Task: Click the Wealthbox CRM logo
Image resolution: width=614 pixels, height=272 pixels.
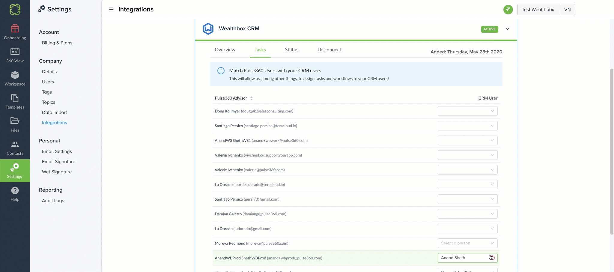Action: coord(208,29)
